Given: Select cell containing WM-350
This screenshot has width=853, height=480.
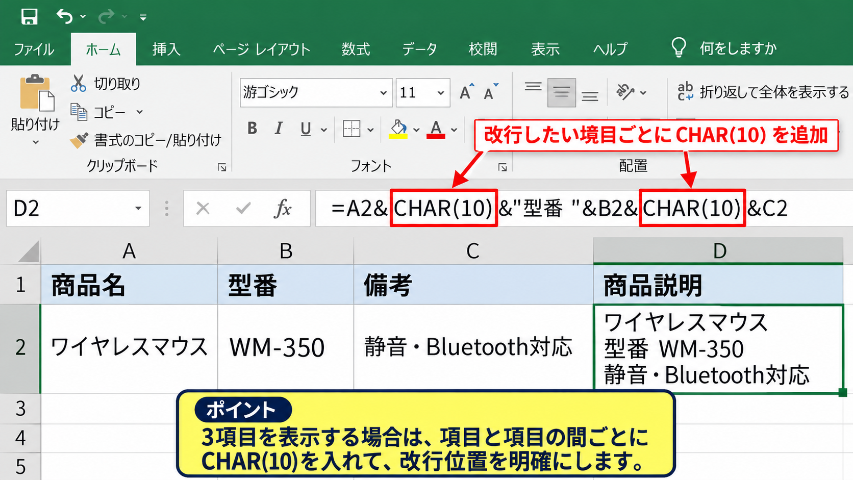Looking at the screenshot, I should (x=286, y=348).
